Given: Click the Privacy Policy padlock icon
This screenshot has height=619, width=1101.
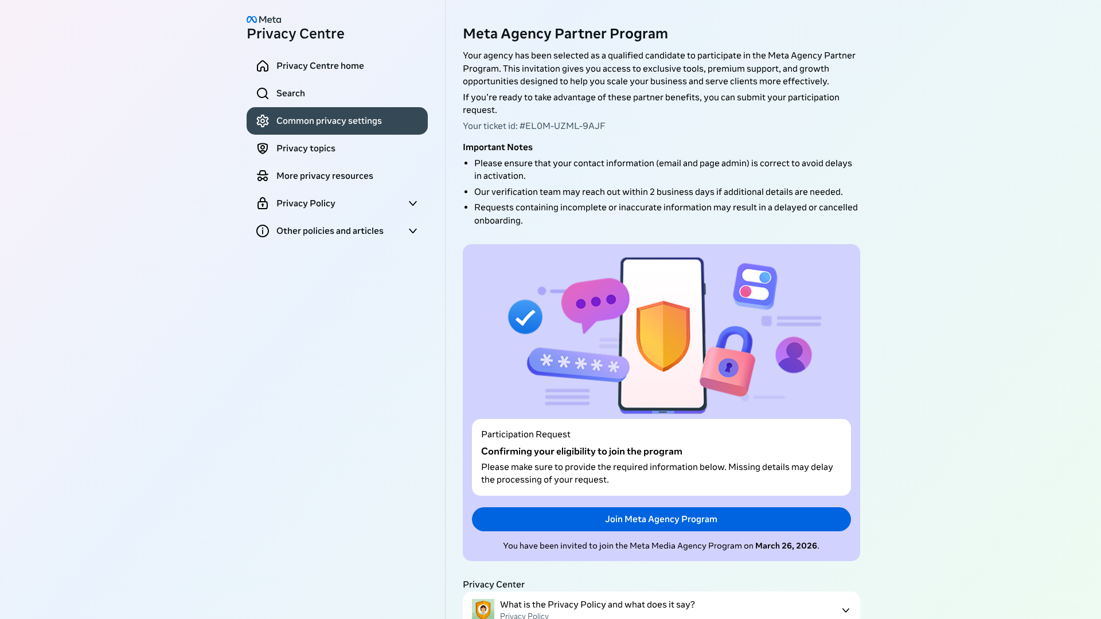Looking at the screenshot, I should (x=263, y=203).
